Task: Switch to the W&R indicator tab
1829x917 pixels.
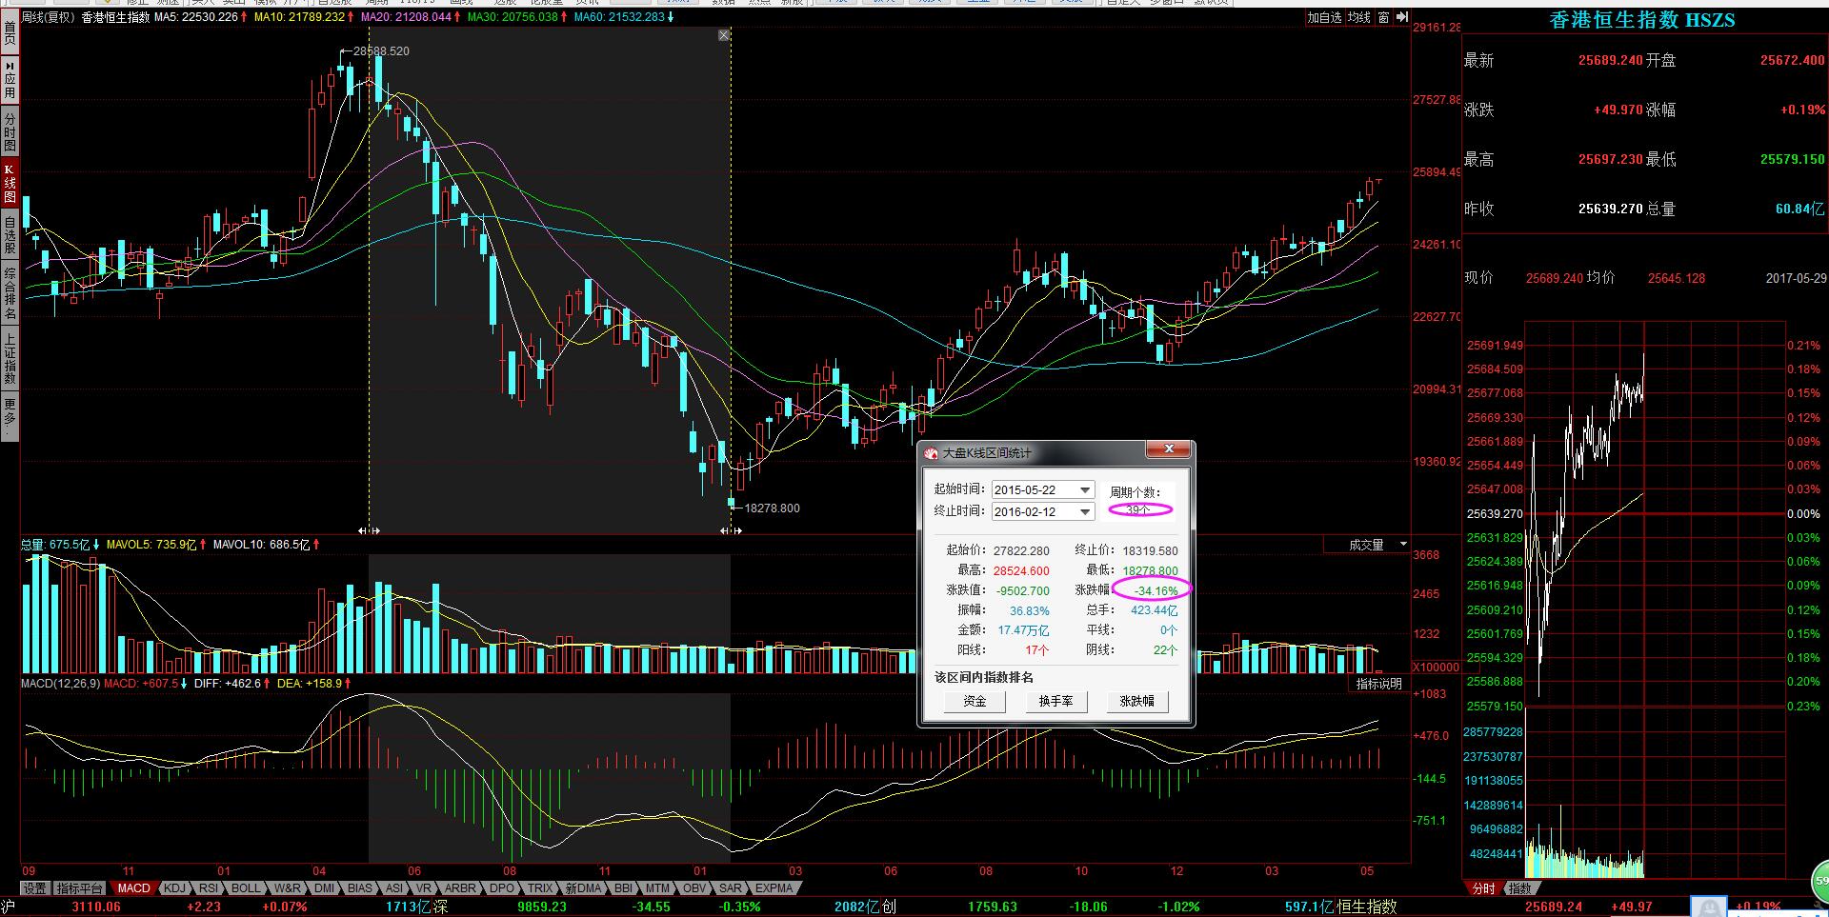Action: coord(287,888)
